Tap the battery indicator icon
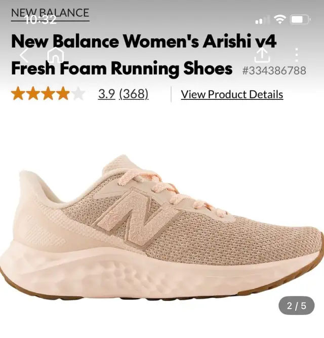 pos(300,20)
